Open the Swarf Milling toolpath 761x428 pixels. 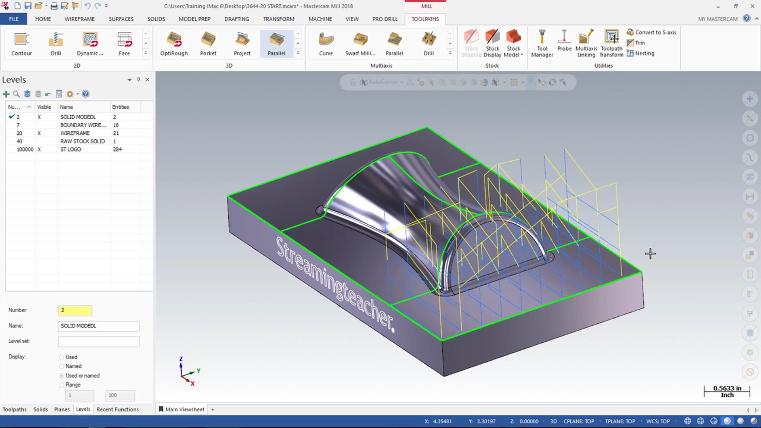tap(360, 44)
